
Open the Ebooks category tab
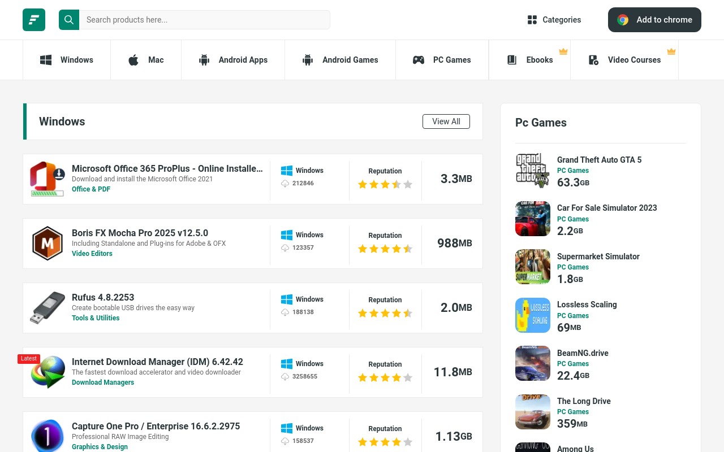pos(530,60)
